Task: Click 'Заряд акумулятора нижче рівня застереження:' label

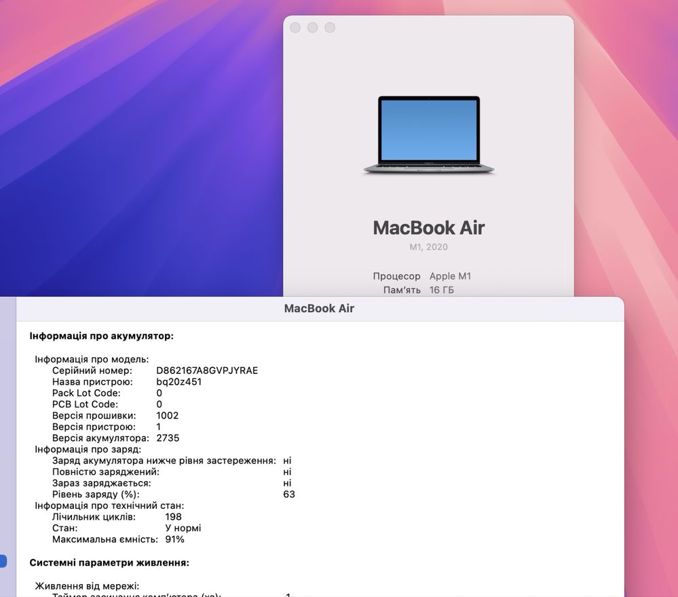Action: [164, 461]
